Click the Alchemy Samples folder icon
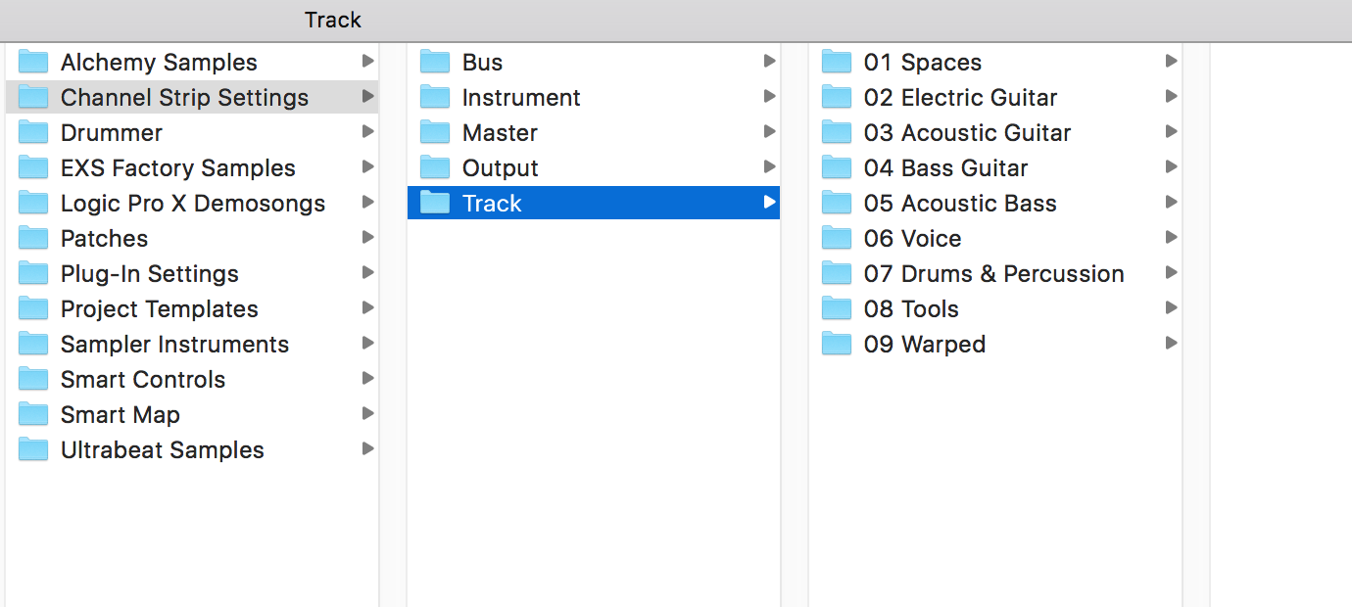The width and height of the screenshot is (1352, 607). pyautogui.click(x=33, y=63)
